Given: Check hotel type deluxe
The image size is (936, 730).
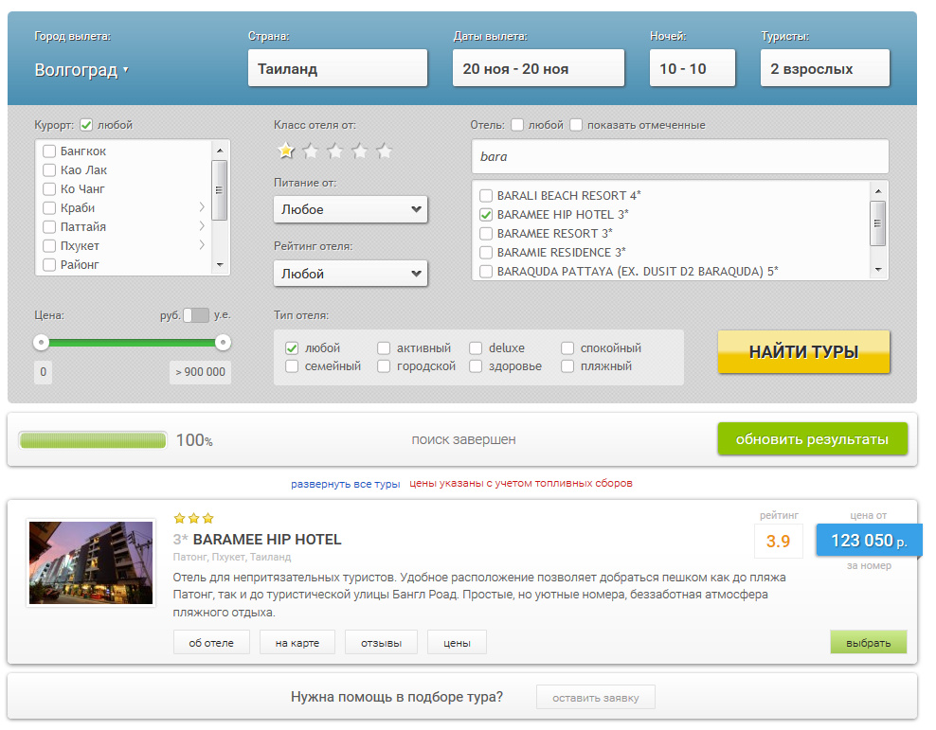Looking at the screenshot, I should click(476, 347).
